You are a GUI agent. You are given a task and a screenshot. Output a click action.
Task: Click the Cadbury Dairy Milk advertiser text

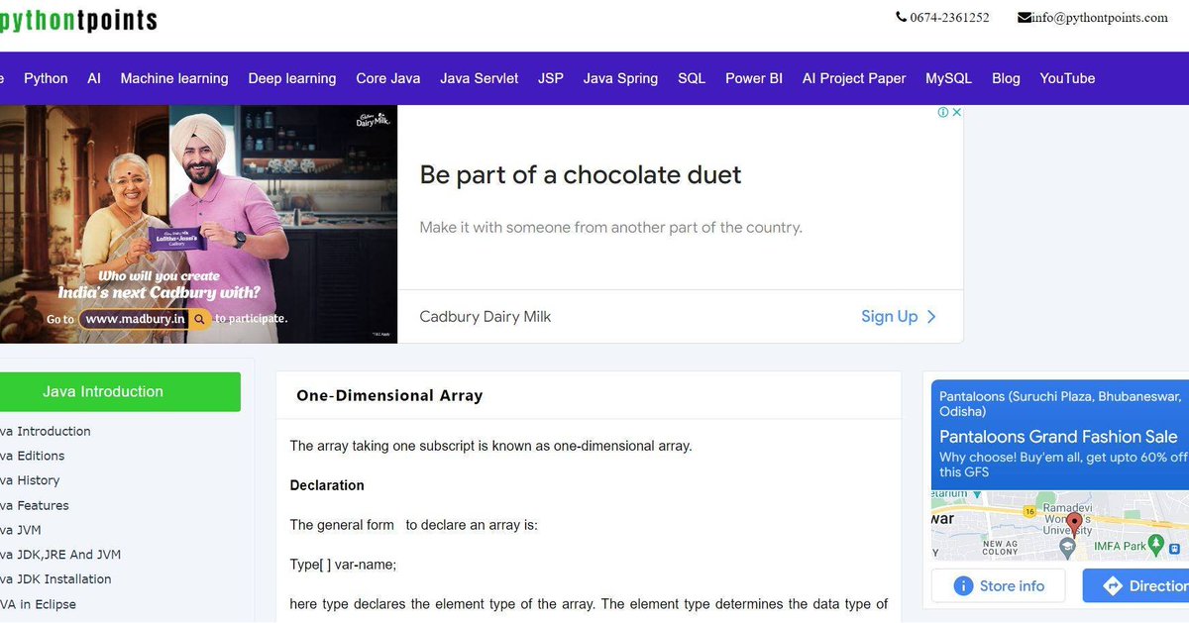(x=485, y=317)
